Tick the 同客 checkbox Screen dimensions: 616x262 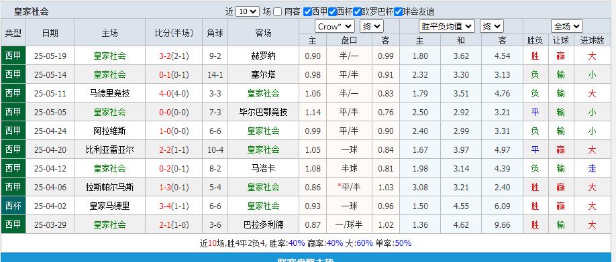(278, 12)
